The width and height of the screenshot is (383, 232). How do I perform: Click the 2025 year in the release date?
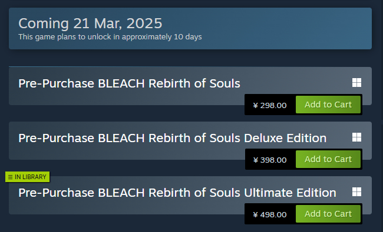tap(144, 23)
